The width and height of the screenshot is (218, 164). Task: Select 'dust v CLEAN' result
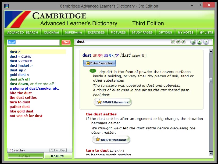(x=20, y=57)
